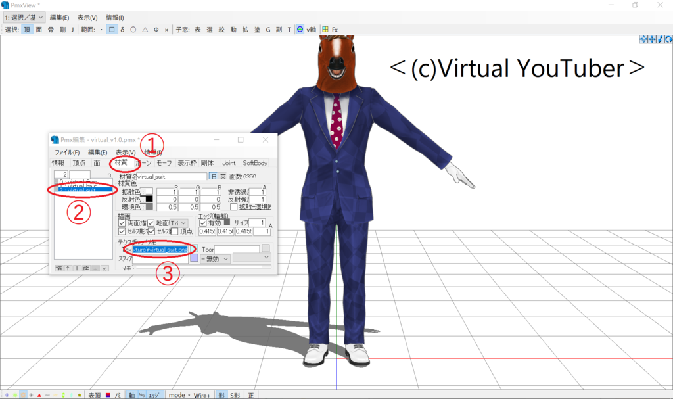Screen dimensions: 673x399
Task: Open 表示(V) menu in PmxView window
Action: tap(87, 18)
